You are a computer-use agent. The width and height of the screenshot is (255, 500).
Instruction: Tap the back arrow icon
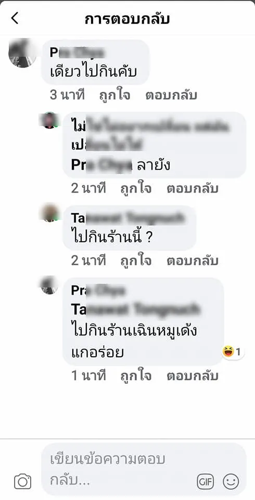tap(15, 19)
